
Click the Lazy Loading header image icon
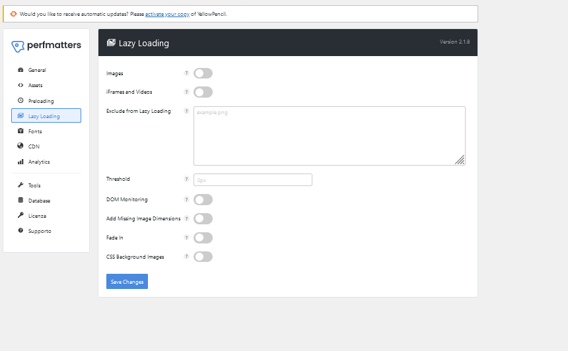coord(111,43)
